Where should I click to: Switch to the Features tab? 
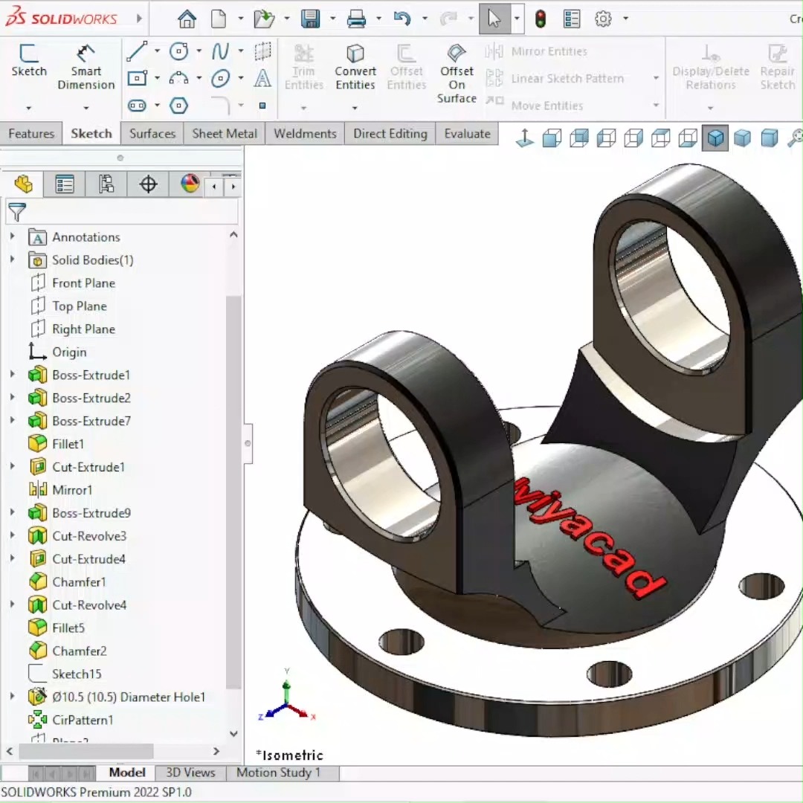[x=31, y=134]
